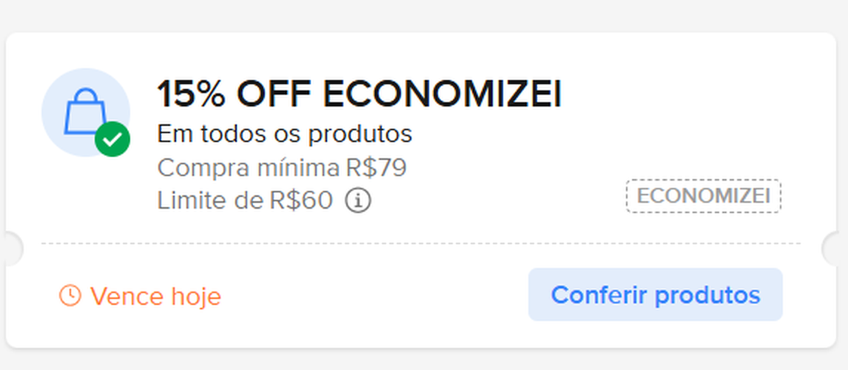Image resolution: width=848 pixels, height=370 pixels.
Task: Open the info icon beside Limite de R$60
Action: coord(358,200)
